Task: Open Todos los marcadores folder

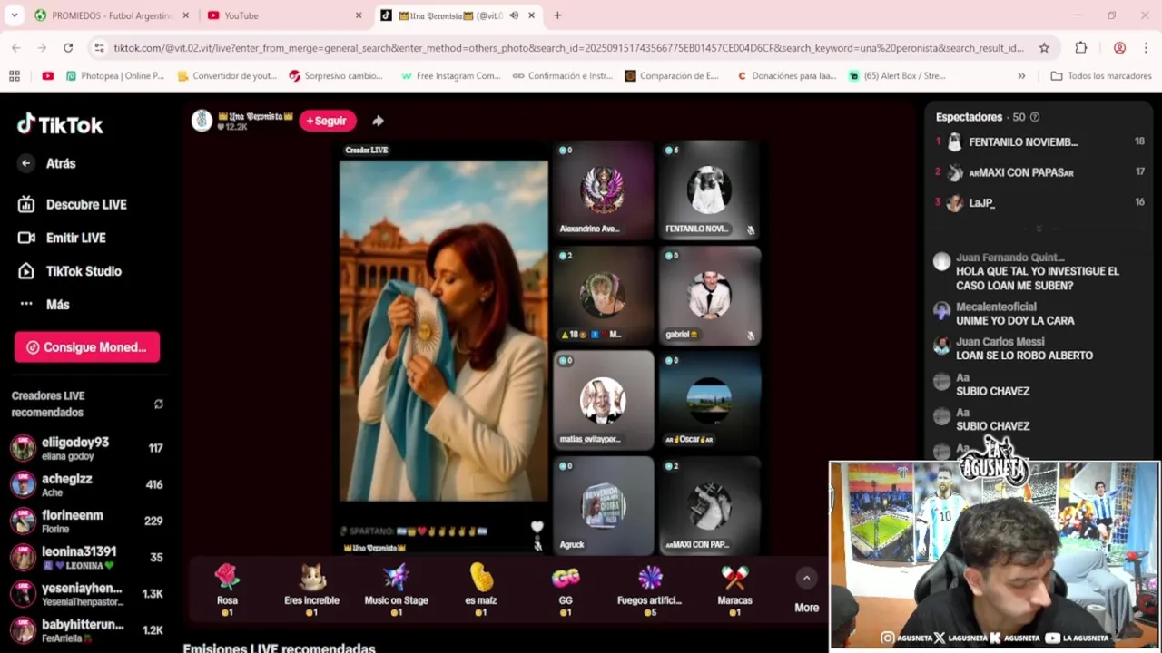Action: pos(1101,76)
